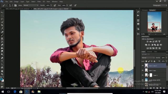
Task: Select the Healing Brush tool
Action: coord(2,32)
